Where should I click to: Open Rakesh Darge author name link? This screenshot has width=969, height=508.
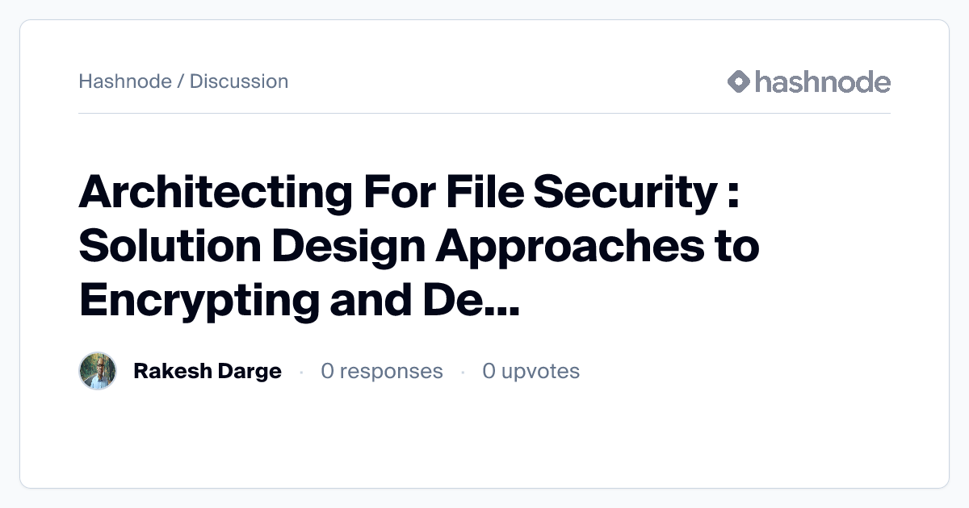coord(208,371)
